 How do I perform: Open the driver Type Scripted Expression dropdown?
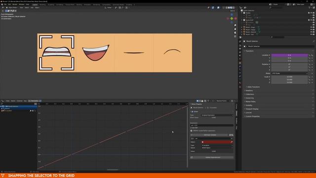tap(217, 115)
